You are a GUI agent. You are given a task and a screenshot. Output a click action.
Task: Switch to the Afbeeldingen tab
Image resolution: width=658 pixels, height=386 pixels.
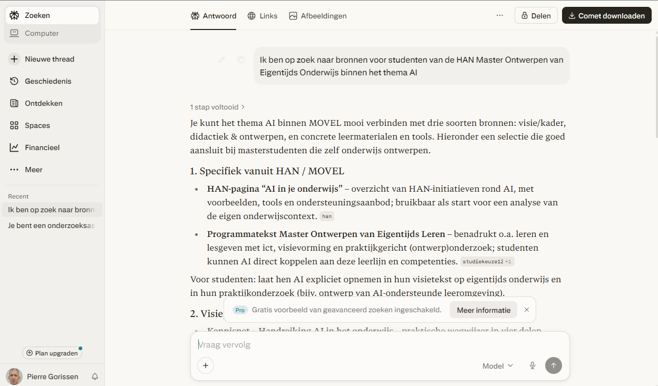318,16
